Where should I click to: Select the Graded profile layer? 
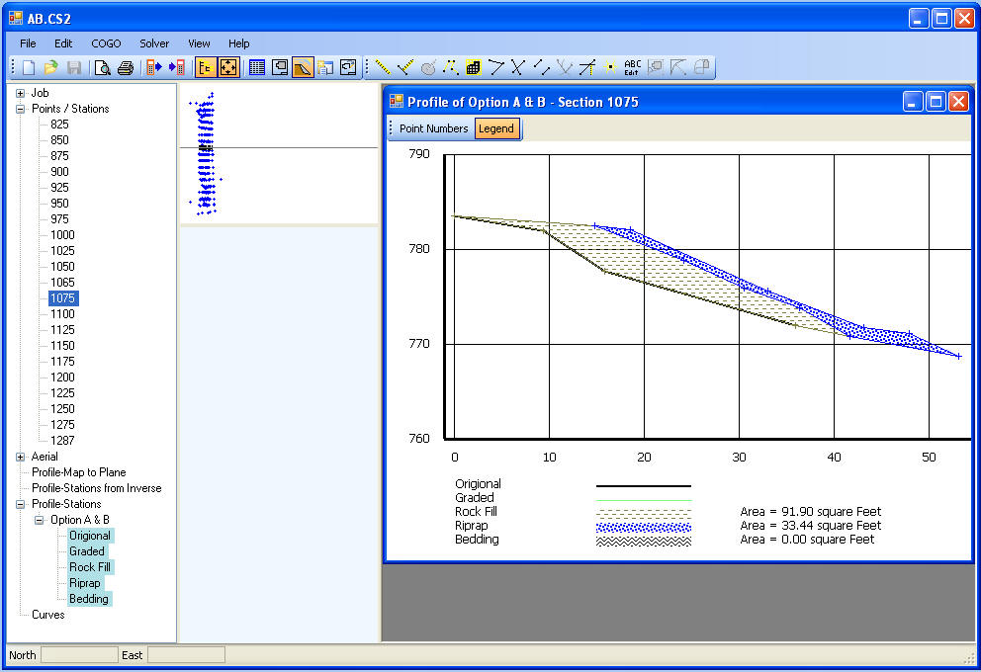(x=87, y=551)
